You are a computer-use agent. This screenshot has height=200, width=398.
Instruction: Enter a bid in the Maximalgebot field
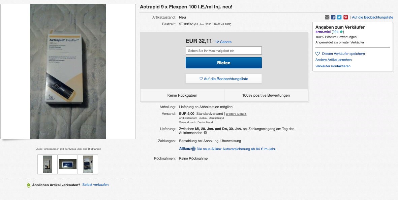223,51
